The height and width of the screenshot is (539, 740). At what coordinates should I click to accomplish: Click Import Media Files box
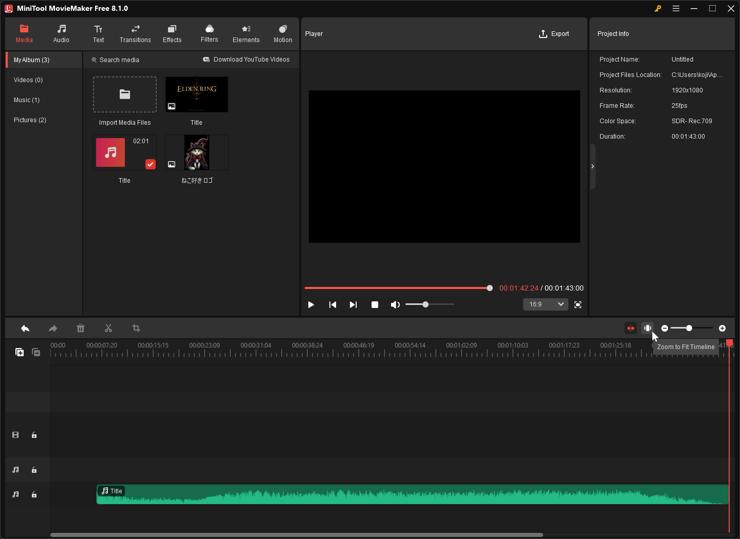[125, 94]
